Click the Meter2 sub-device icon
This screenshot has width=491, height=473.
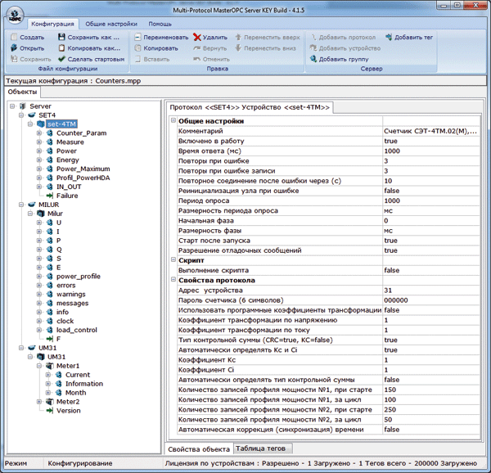[x=49, y=402]
